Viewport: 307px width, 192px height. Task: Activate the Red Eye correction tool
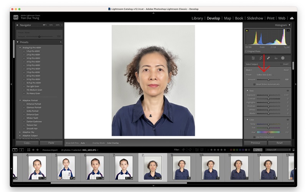(x=276, y=58)
